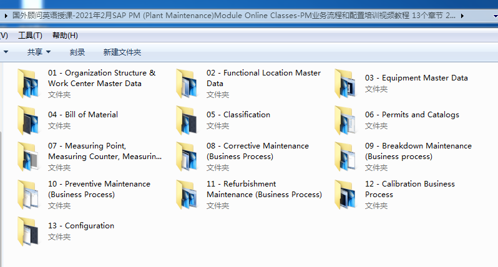This screenshot has height=267, width=498.
Task: Select the '13 - Configuration' name
Action: pos(81,226)
